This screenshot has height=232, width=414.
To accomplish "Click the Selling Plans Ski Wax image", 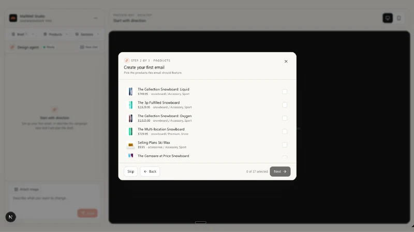I will [x=131, y=145].
